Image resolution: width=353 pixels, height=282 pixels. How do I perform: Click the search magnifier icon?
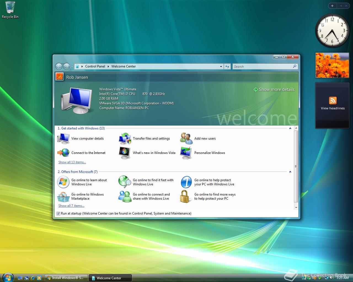[x=295, y=66]
